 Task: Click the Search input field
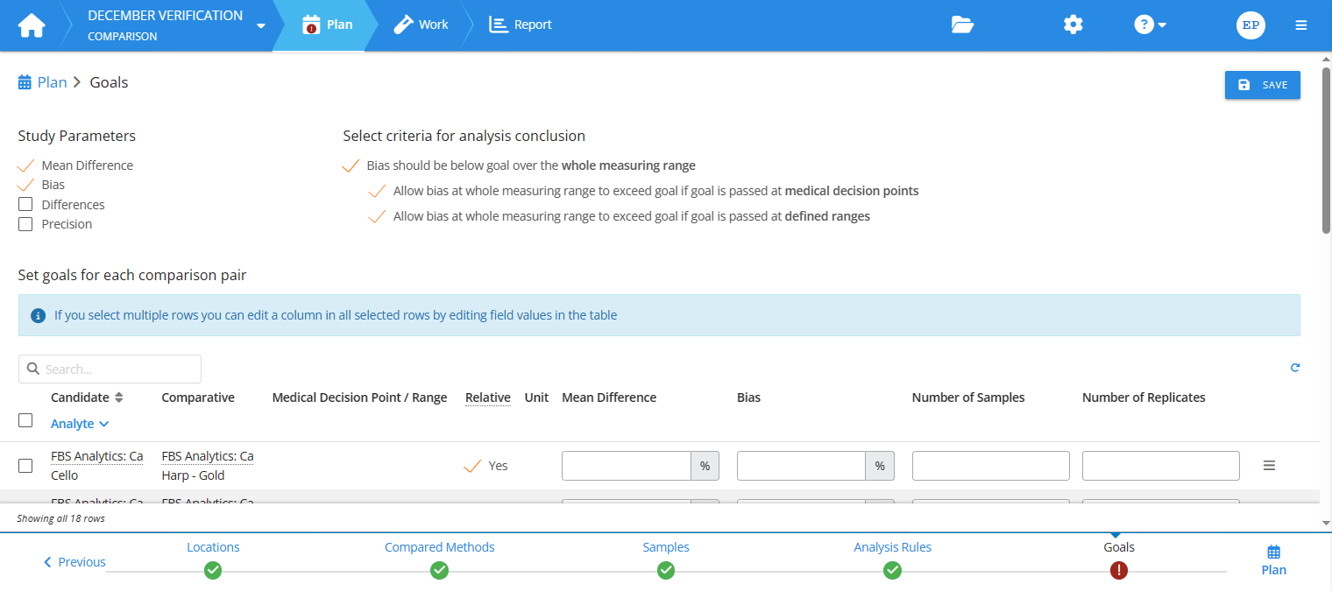[x=110, y=369]
